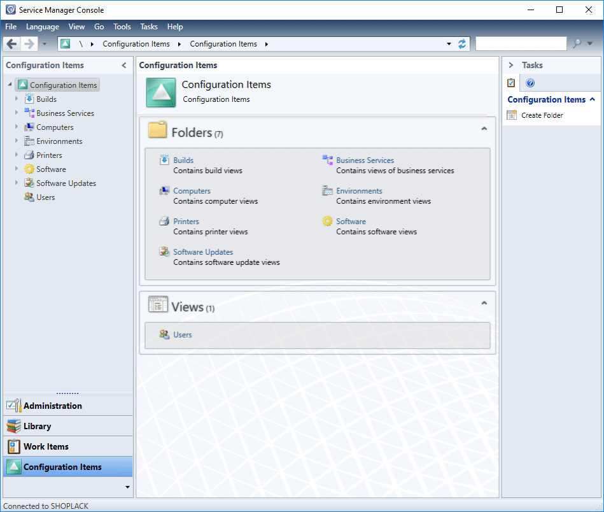Open the workspace overflow dropdown arrow

pyautogui.click(x=127, y=487)
